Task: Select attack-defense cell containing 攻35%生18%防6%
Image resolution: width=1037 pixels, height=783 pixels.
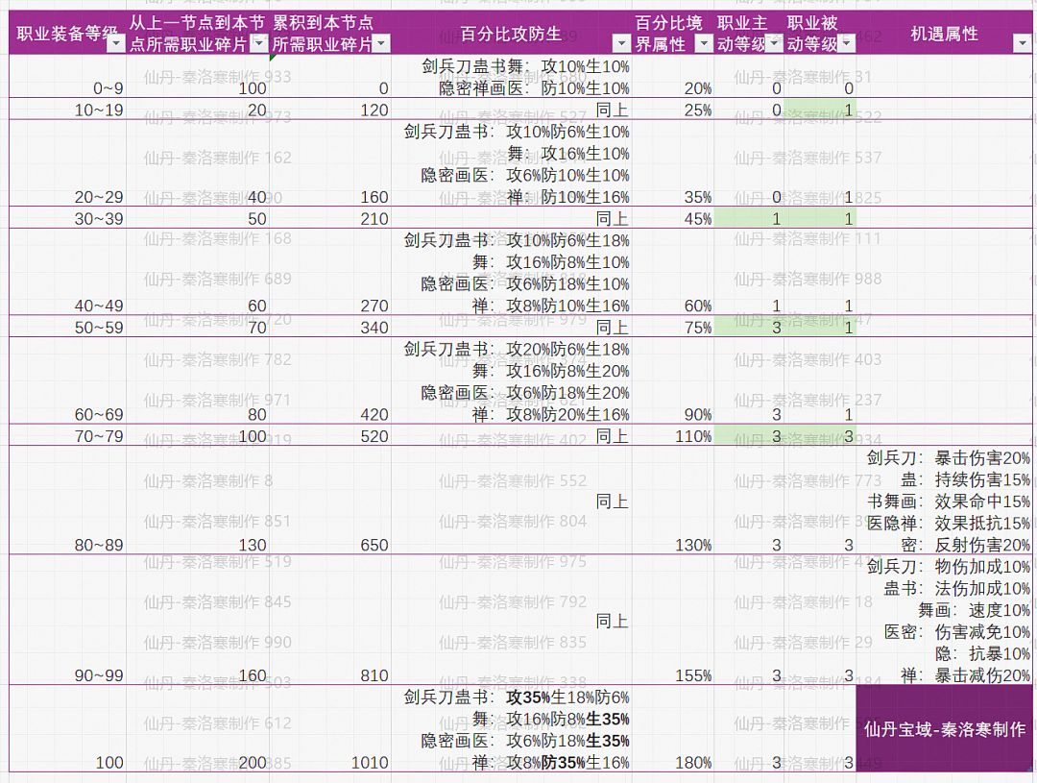Action: point(512,729)
